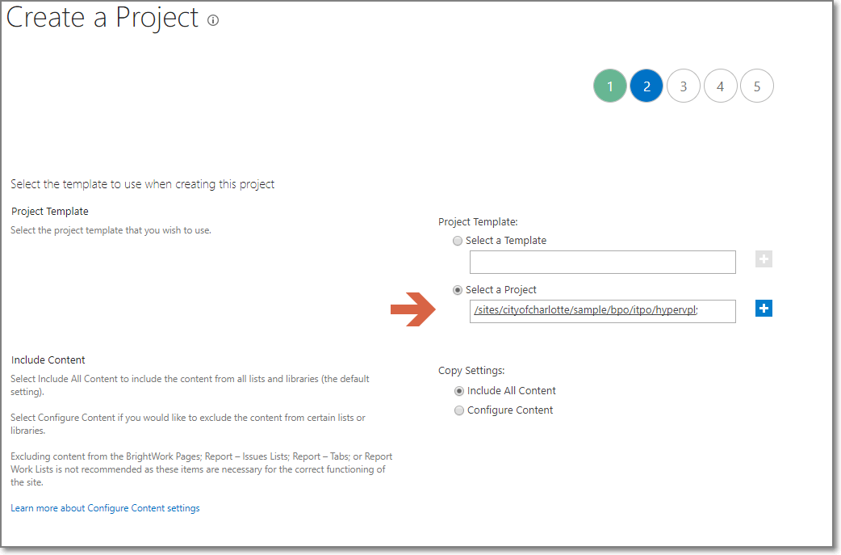Image resolution: width=841 pixels, height=555 pixels.
Task: Click inside the empty template input field
Action: [x=602, y=262]
